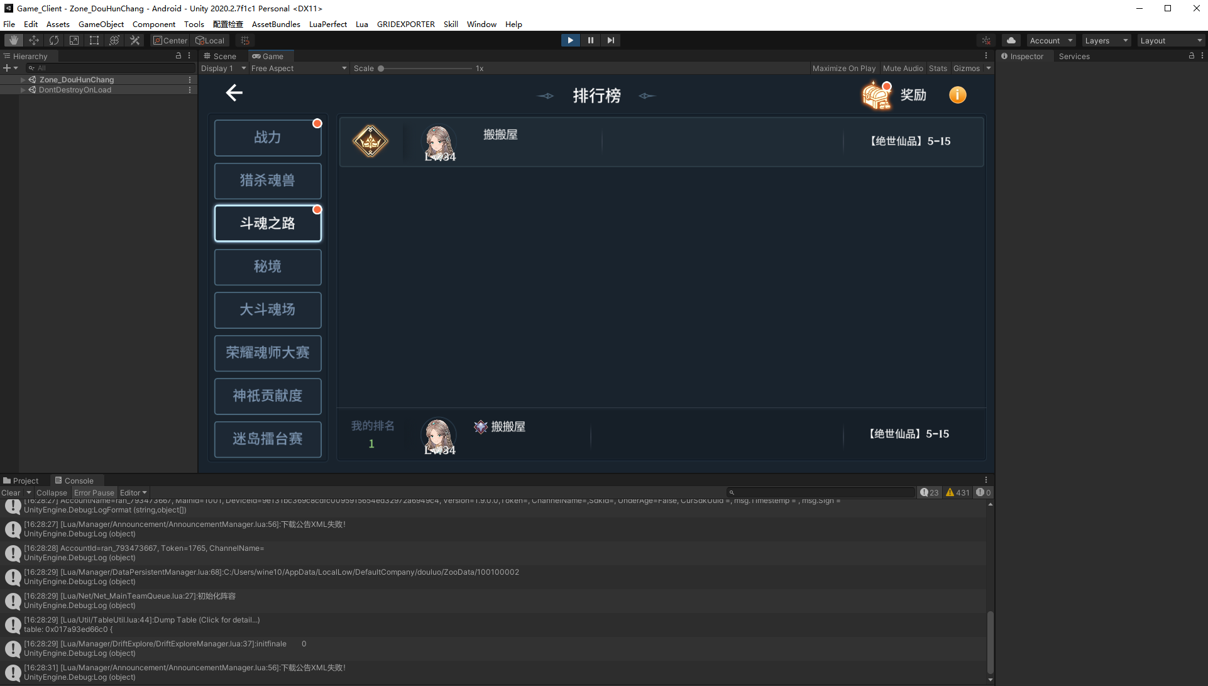
Task: Expand the Zone_DouHunChang hierarchy item
Action: [23, 80]
